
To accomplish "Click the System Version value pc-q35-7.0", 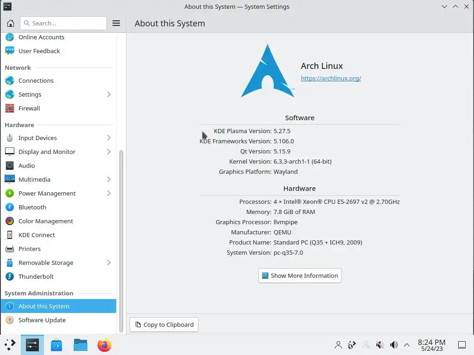I will click(288, 253).
